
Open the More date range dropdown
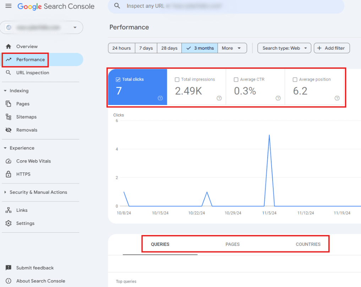point(232,48)
